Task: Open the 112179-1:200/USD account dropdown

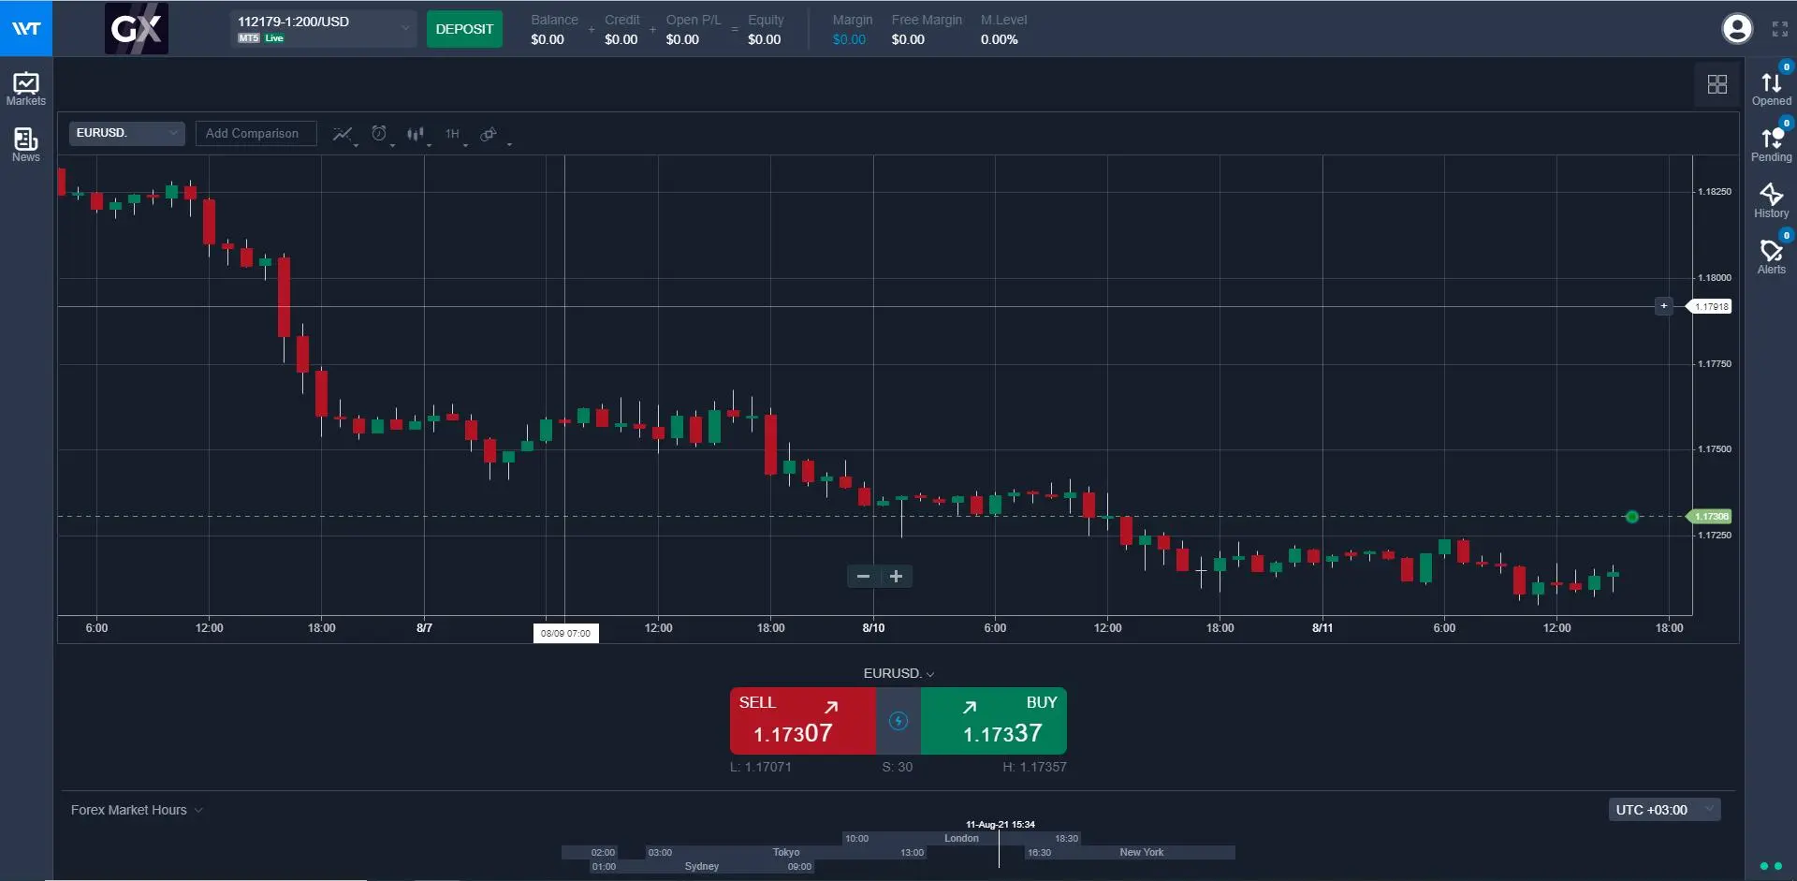Action: pos(323,29)
